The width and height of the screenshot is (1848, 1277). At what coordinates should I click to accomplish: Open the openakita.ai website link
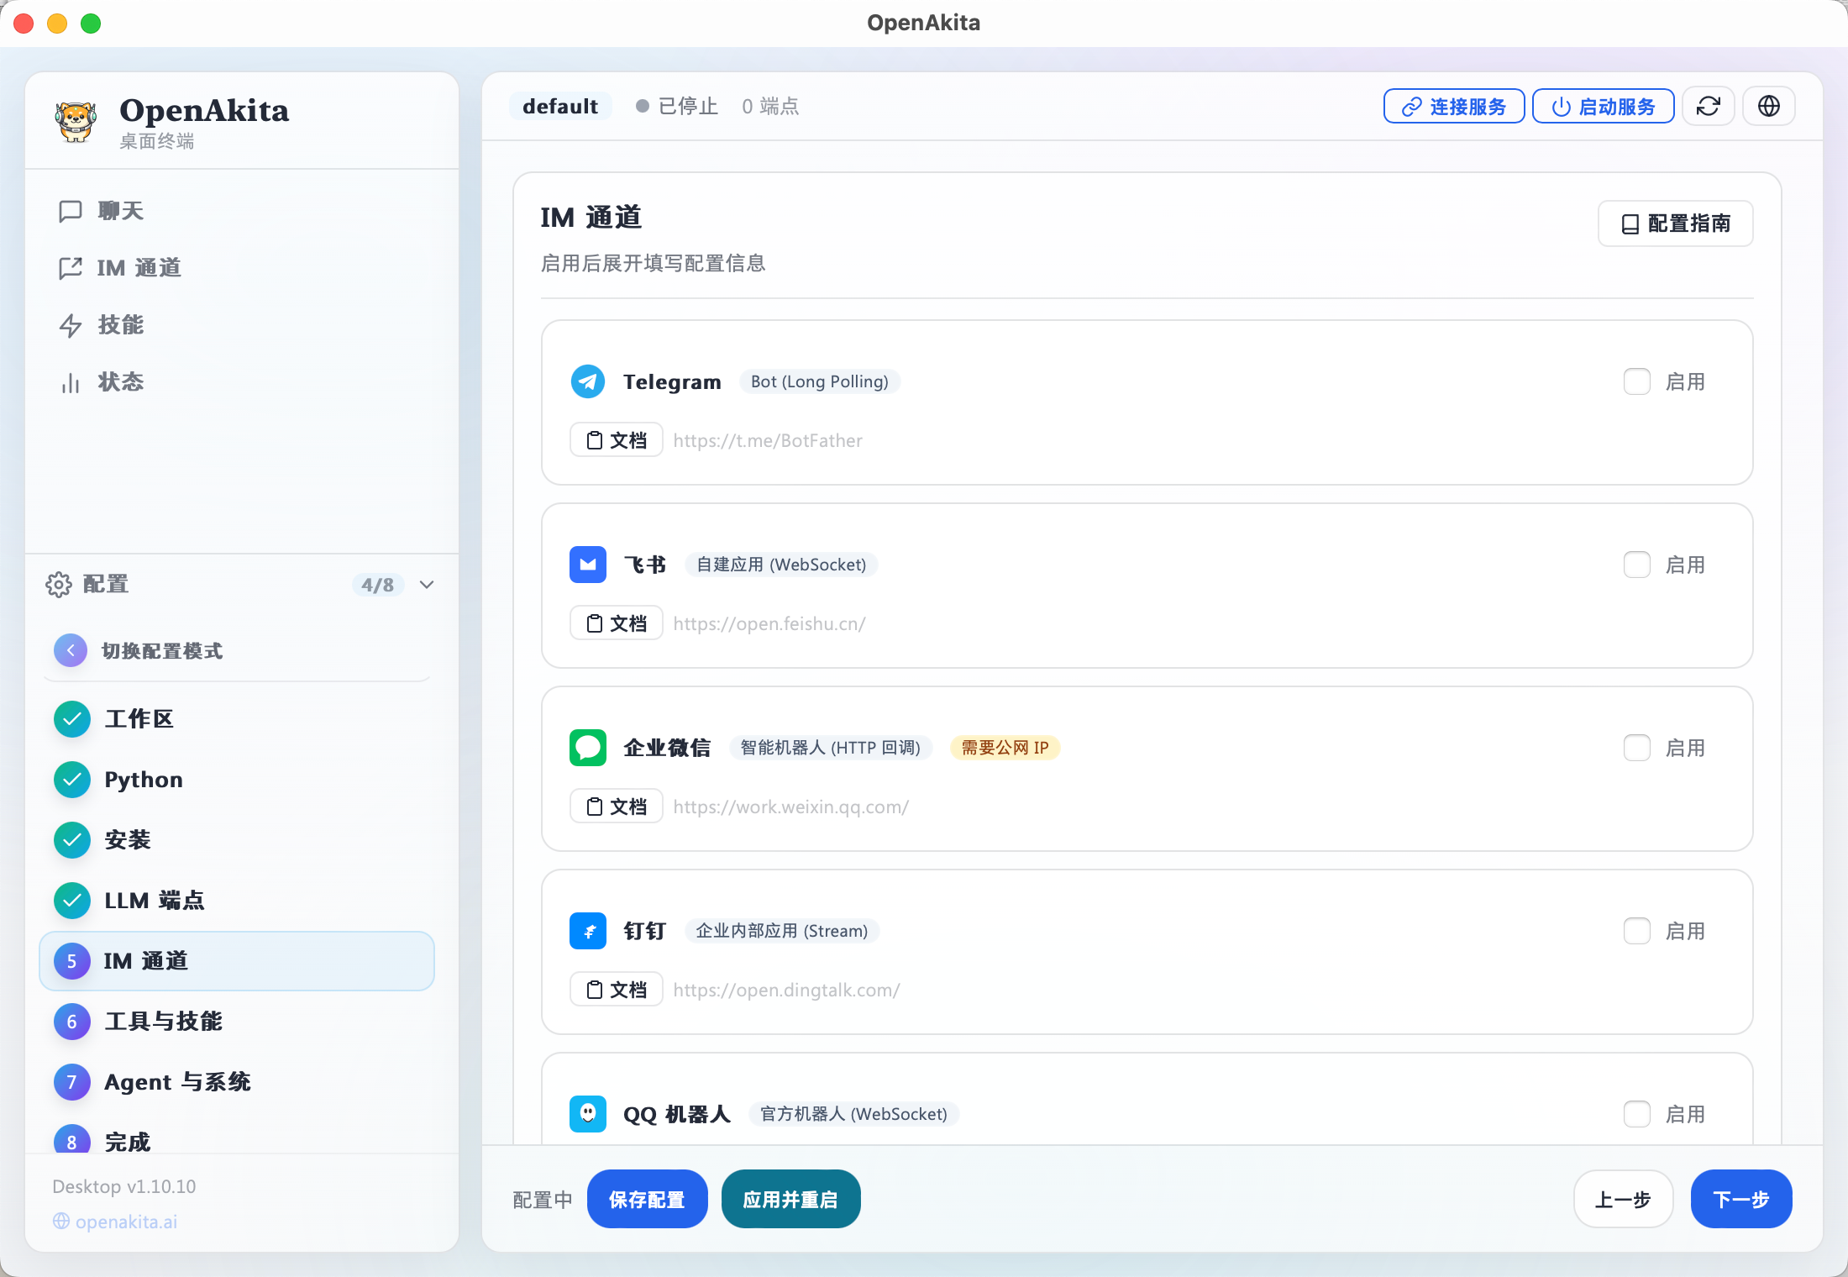pyautogui.click(x=126, y=1222)
